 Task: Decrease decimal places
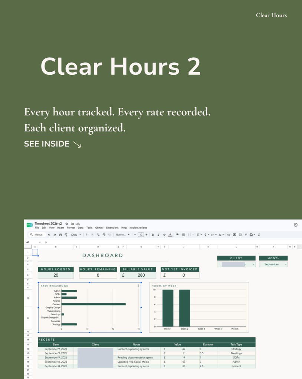tap(98, 235)
